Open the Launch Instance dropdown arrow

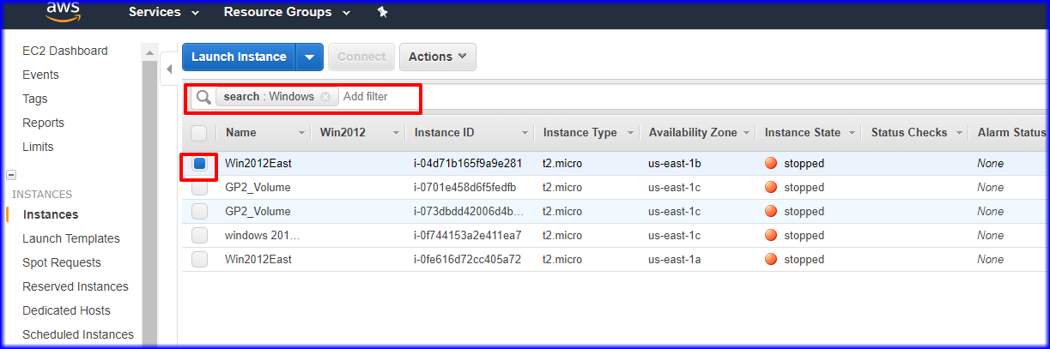(309, 57)
